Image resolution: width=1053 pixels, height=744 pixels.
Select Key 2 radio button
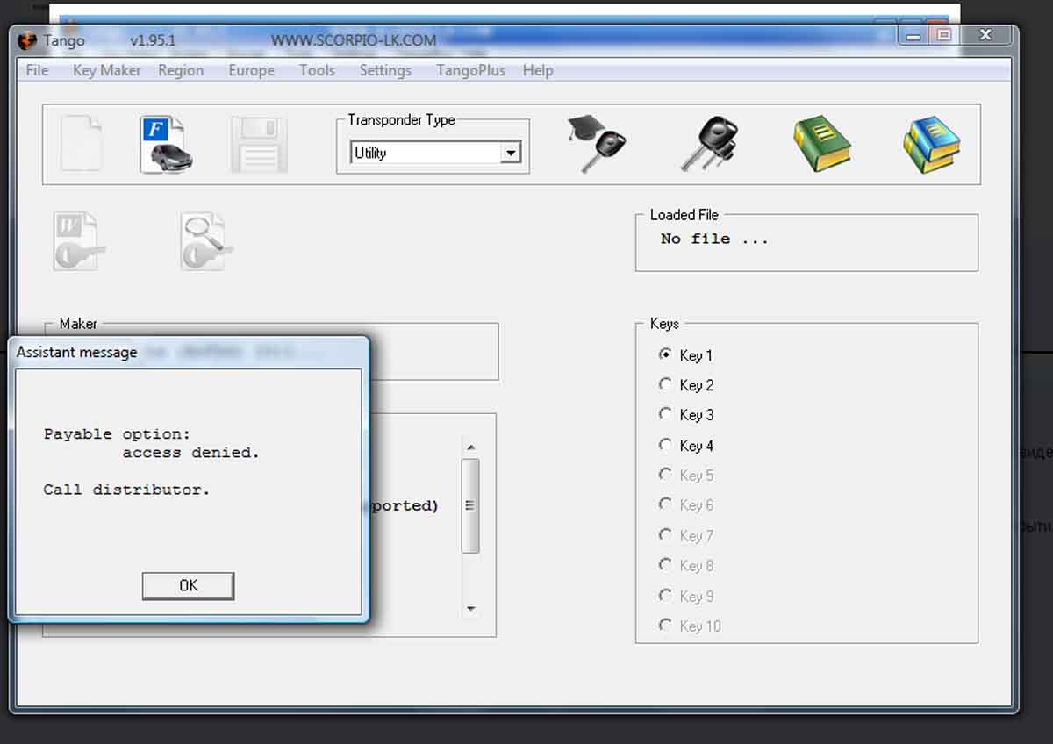click(665, 384)
